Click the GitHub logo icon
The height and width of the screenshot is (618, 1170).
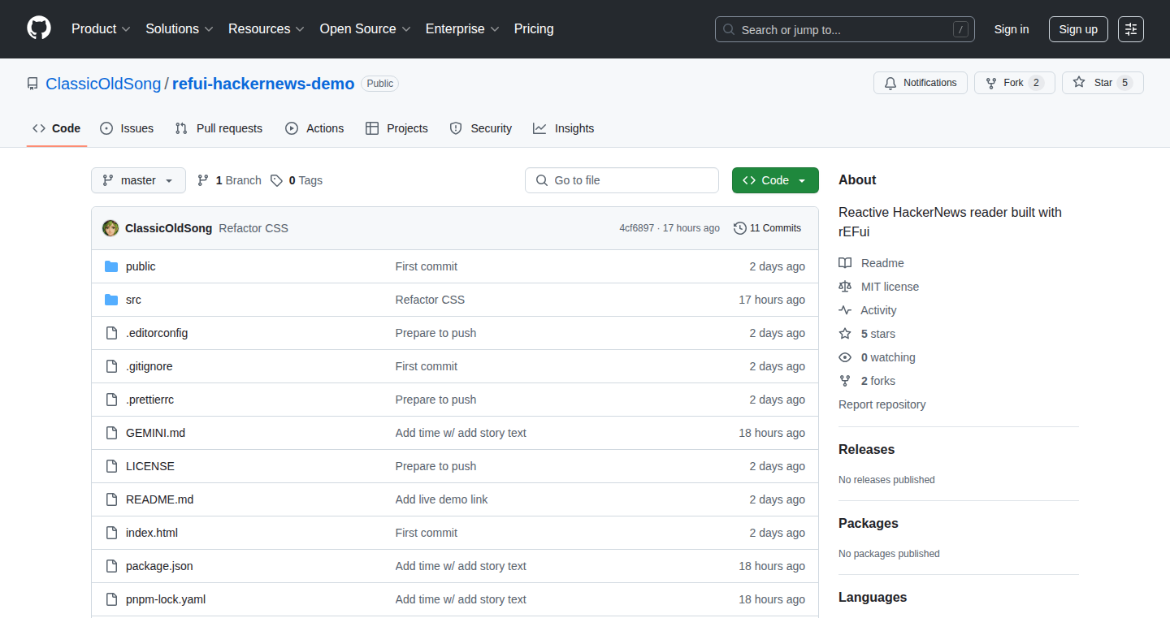(x=39, y=28)
